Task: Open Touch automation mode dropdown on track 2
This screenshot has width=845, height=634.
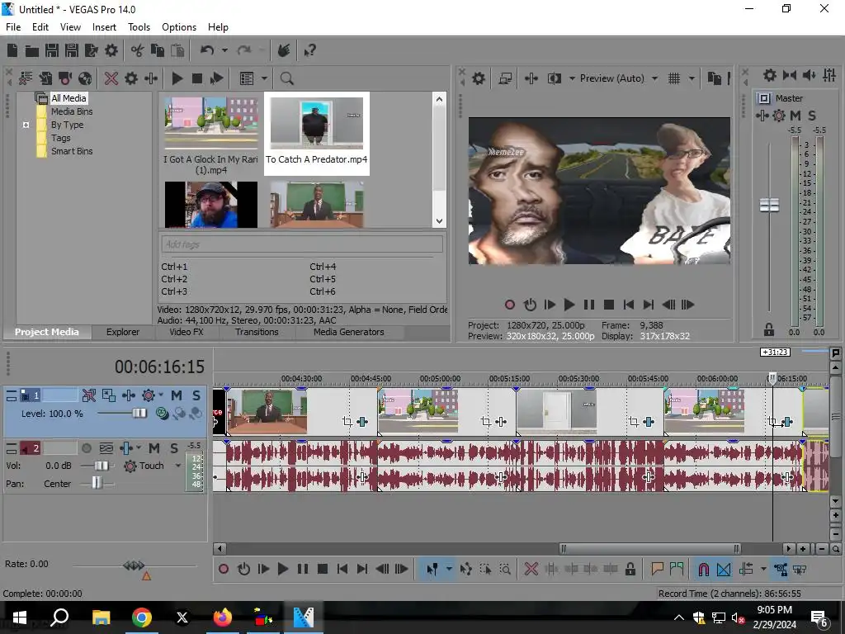Action: point(178,466)
